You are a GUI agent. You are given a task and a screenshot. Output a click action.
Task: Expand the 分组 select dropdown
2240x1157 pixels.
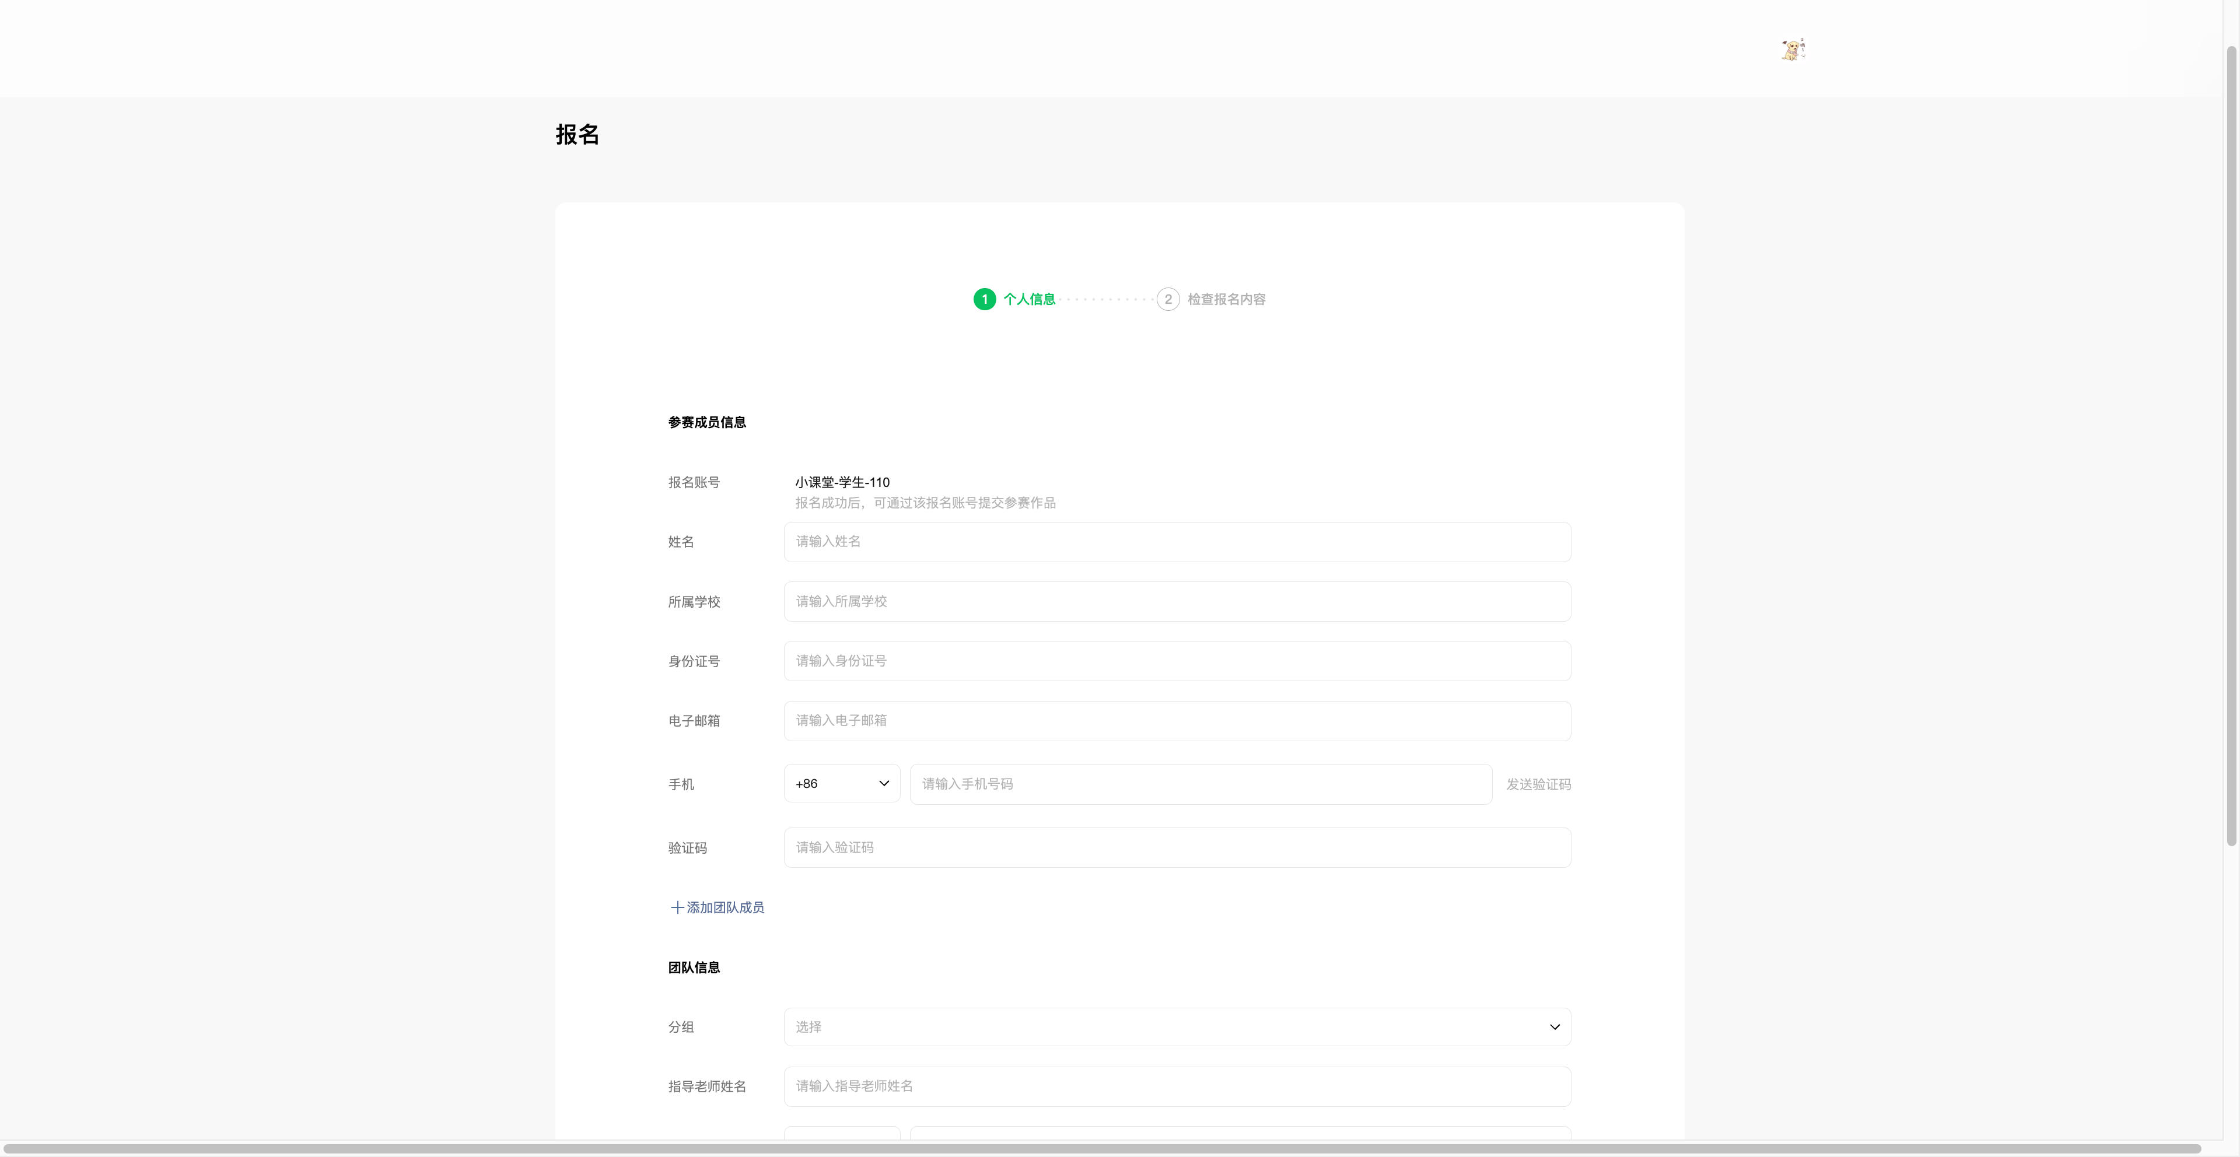[1175, 1026]
